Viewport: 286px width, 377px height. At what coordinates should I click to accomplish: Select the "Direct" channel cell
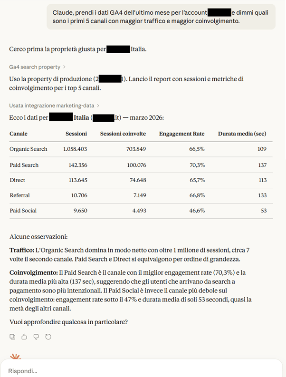click(x=18, y=180)
